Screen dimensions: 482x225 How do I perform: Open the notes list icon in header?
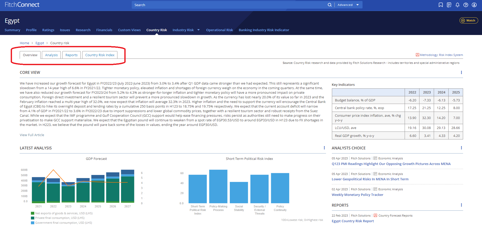pos(449,5)
